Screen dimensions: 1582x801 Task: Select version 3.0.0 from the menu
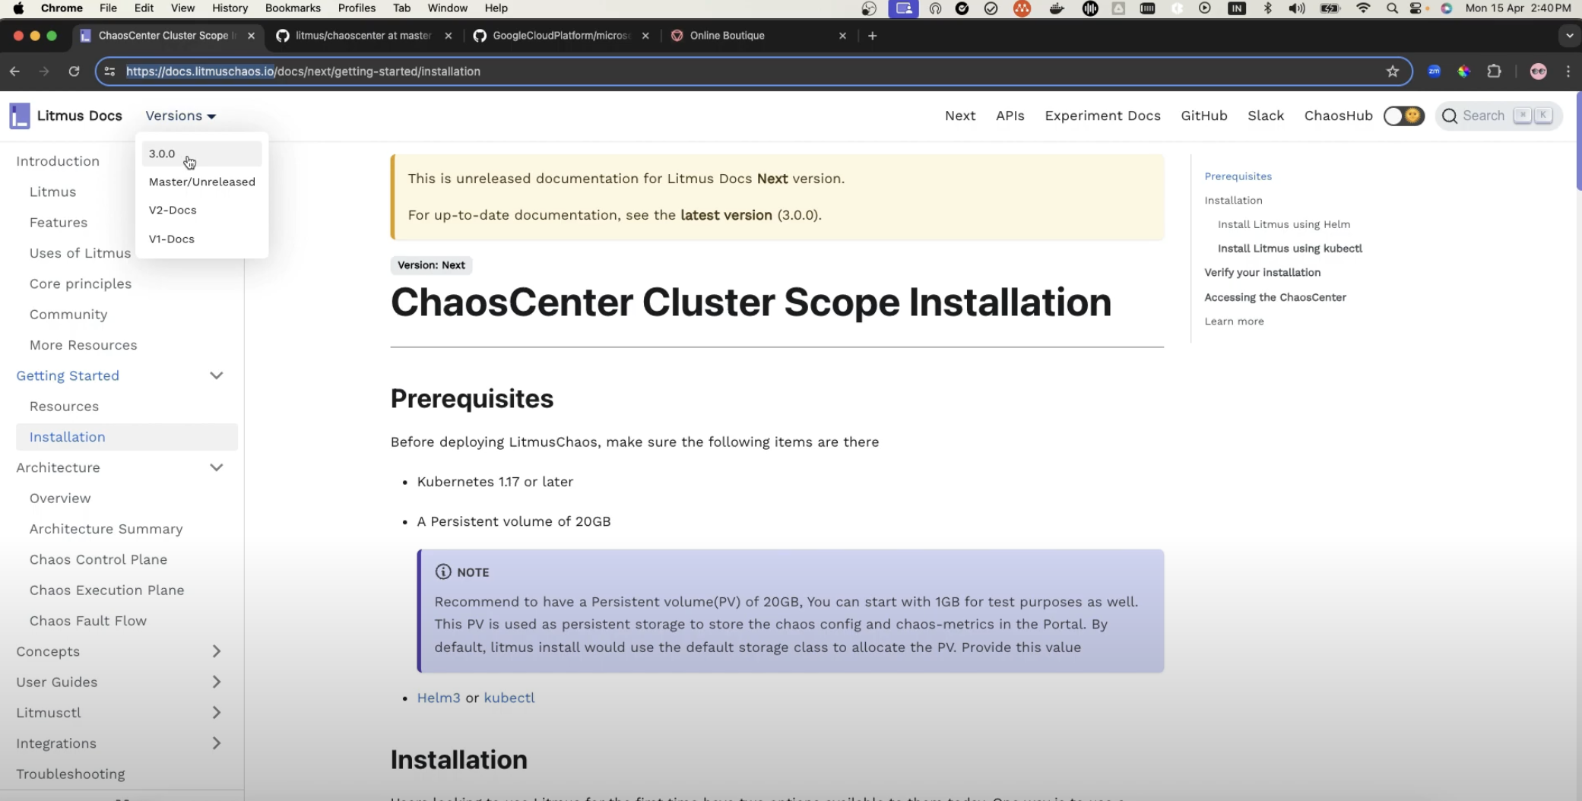162,154
